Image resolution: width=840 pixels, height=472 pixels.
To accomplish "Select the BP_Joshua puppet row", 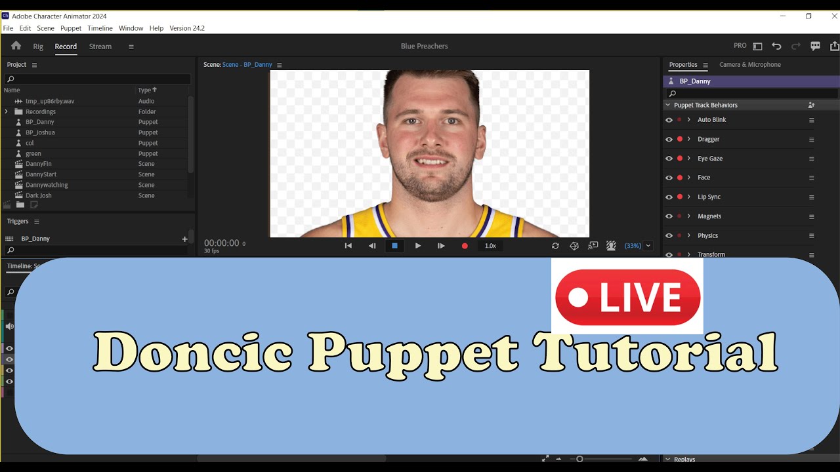I will (95, 132).
